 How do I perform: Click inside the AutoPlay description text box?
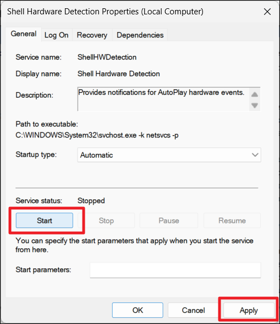tap(163, 99)
